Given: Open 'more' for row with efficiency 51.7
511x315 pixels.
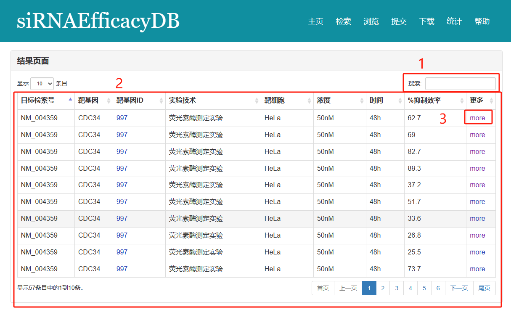Looking at the screenshot, I should coord(477,202).
